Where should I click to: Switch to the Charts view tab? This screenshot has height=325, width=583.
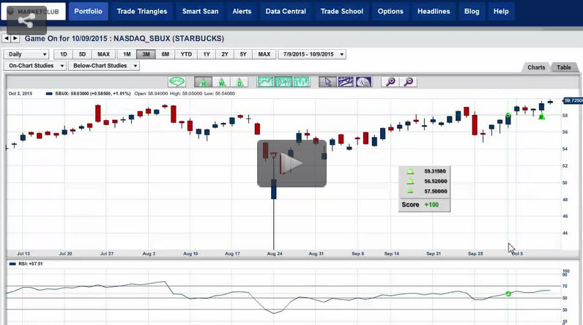(x=536, y=67)
